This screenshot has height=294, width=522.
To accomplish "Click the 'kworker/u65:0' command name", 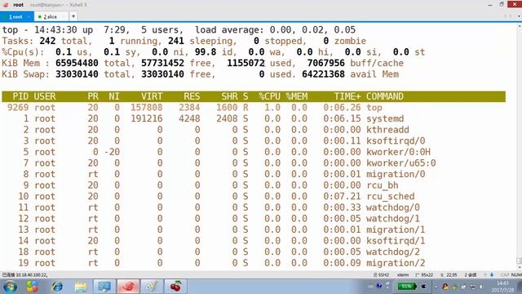I will (401, 163).
